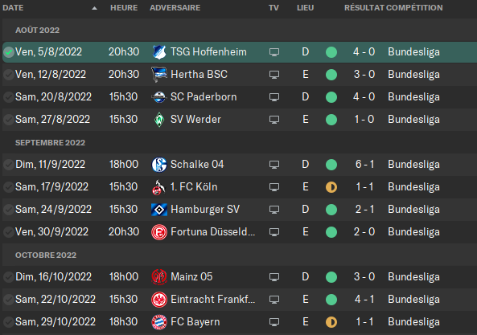This screenshot has height=335, width=477.
Task: Check the box beside the 29/10/2022 fixture
Action: 9,322
